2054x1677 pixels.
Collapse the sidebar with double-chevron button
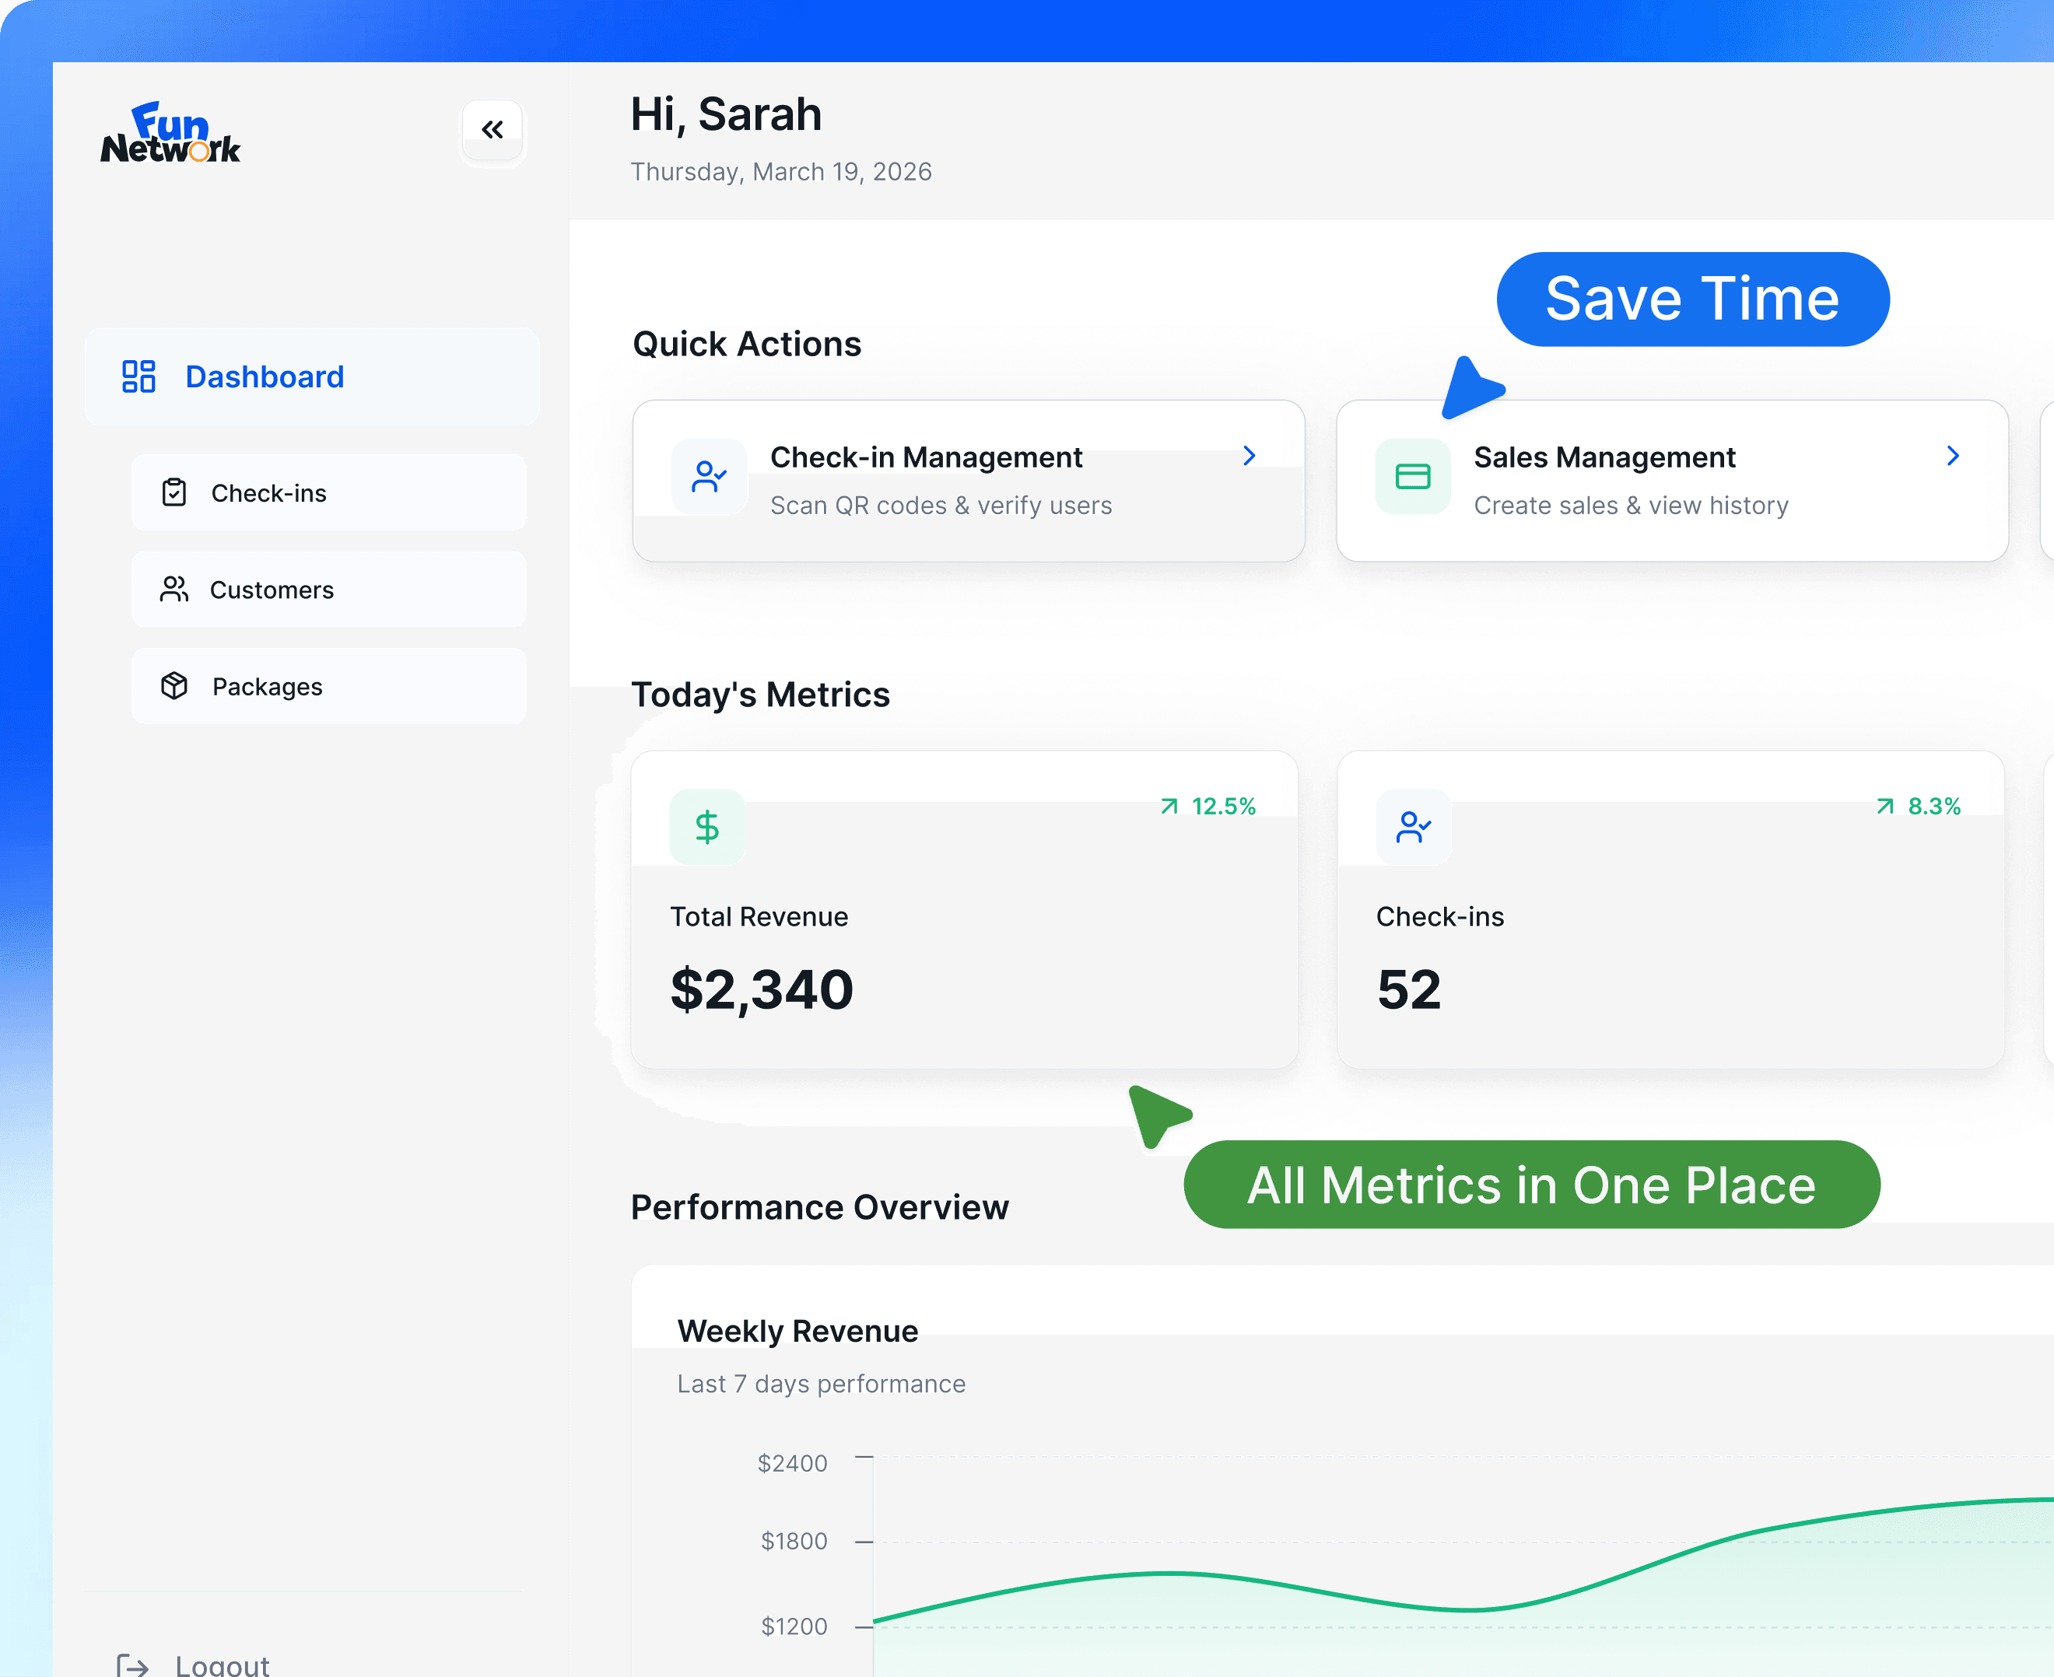[x=492, y=129]
